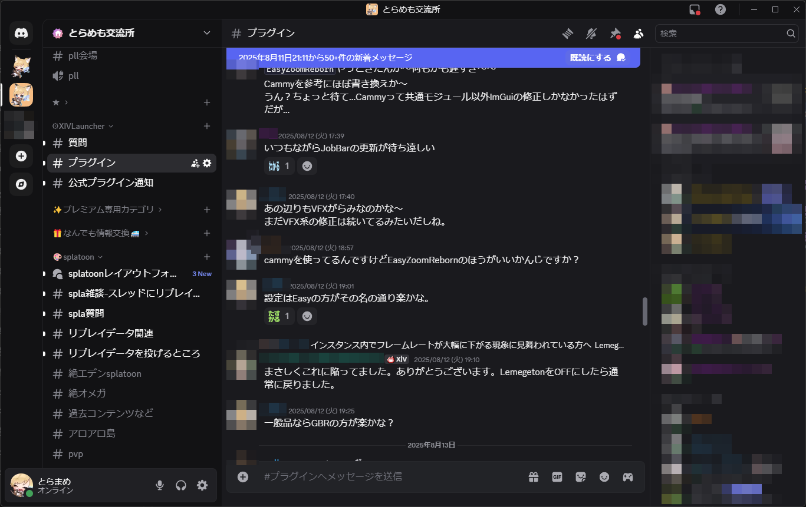The image size is (806, 507).
Task: Open the アロアロ島 channel
Action: pyautogui.click(x=131, y=434)
